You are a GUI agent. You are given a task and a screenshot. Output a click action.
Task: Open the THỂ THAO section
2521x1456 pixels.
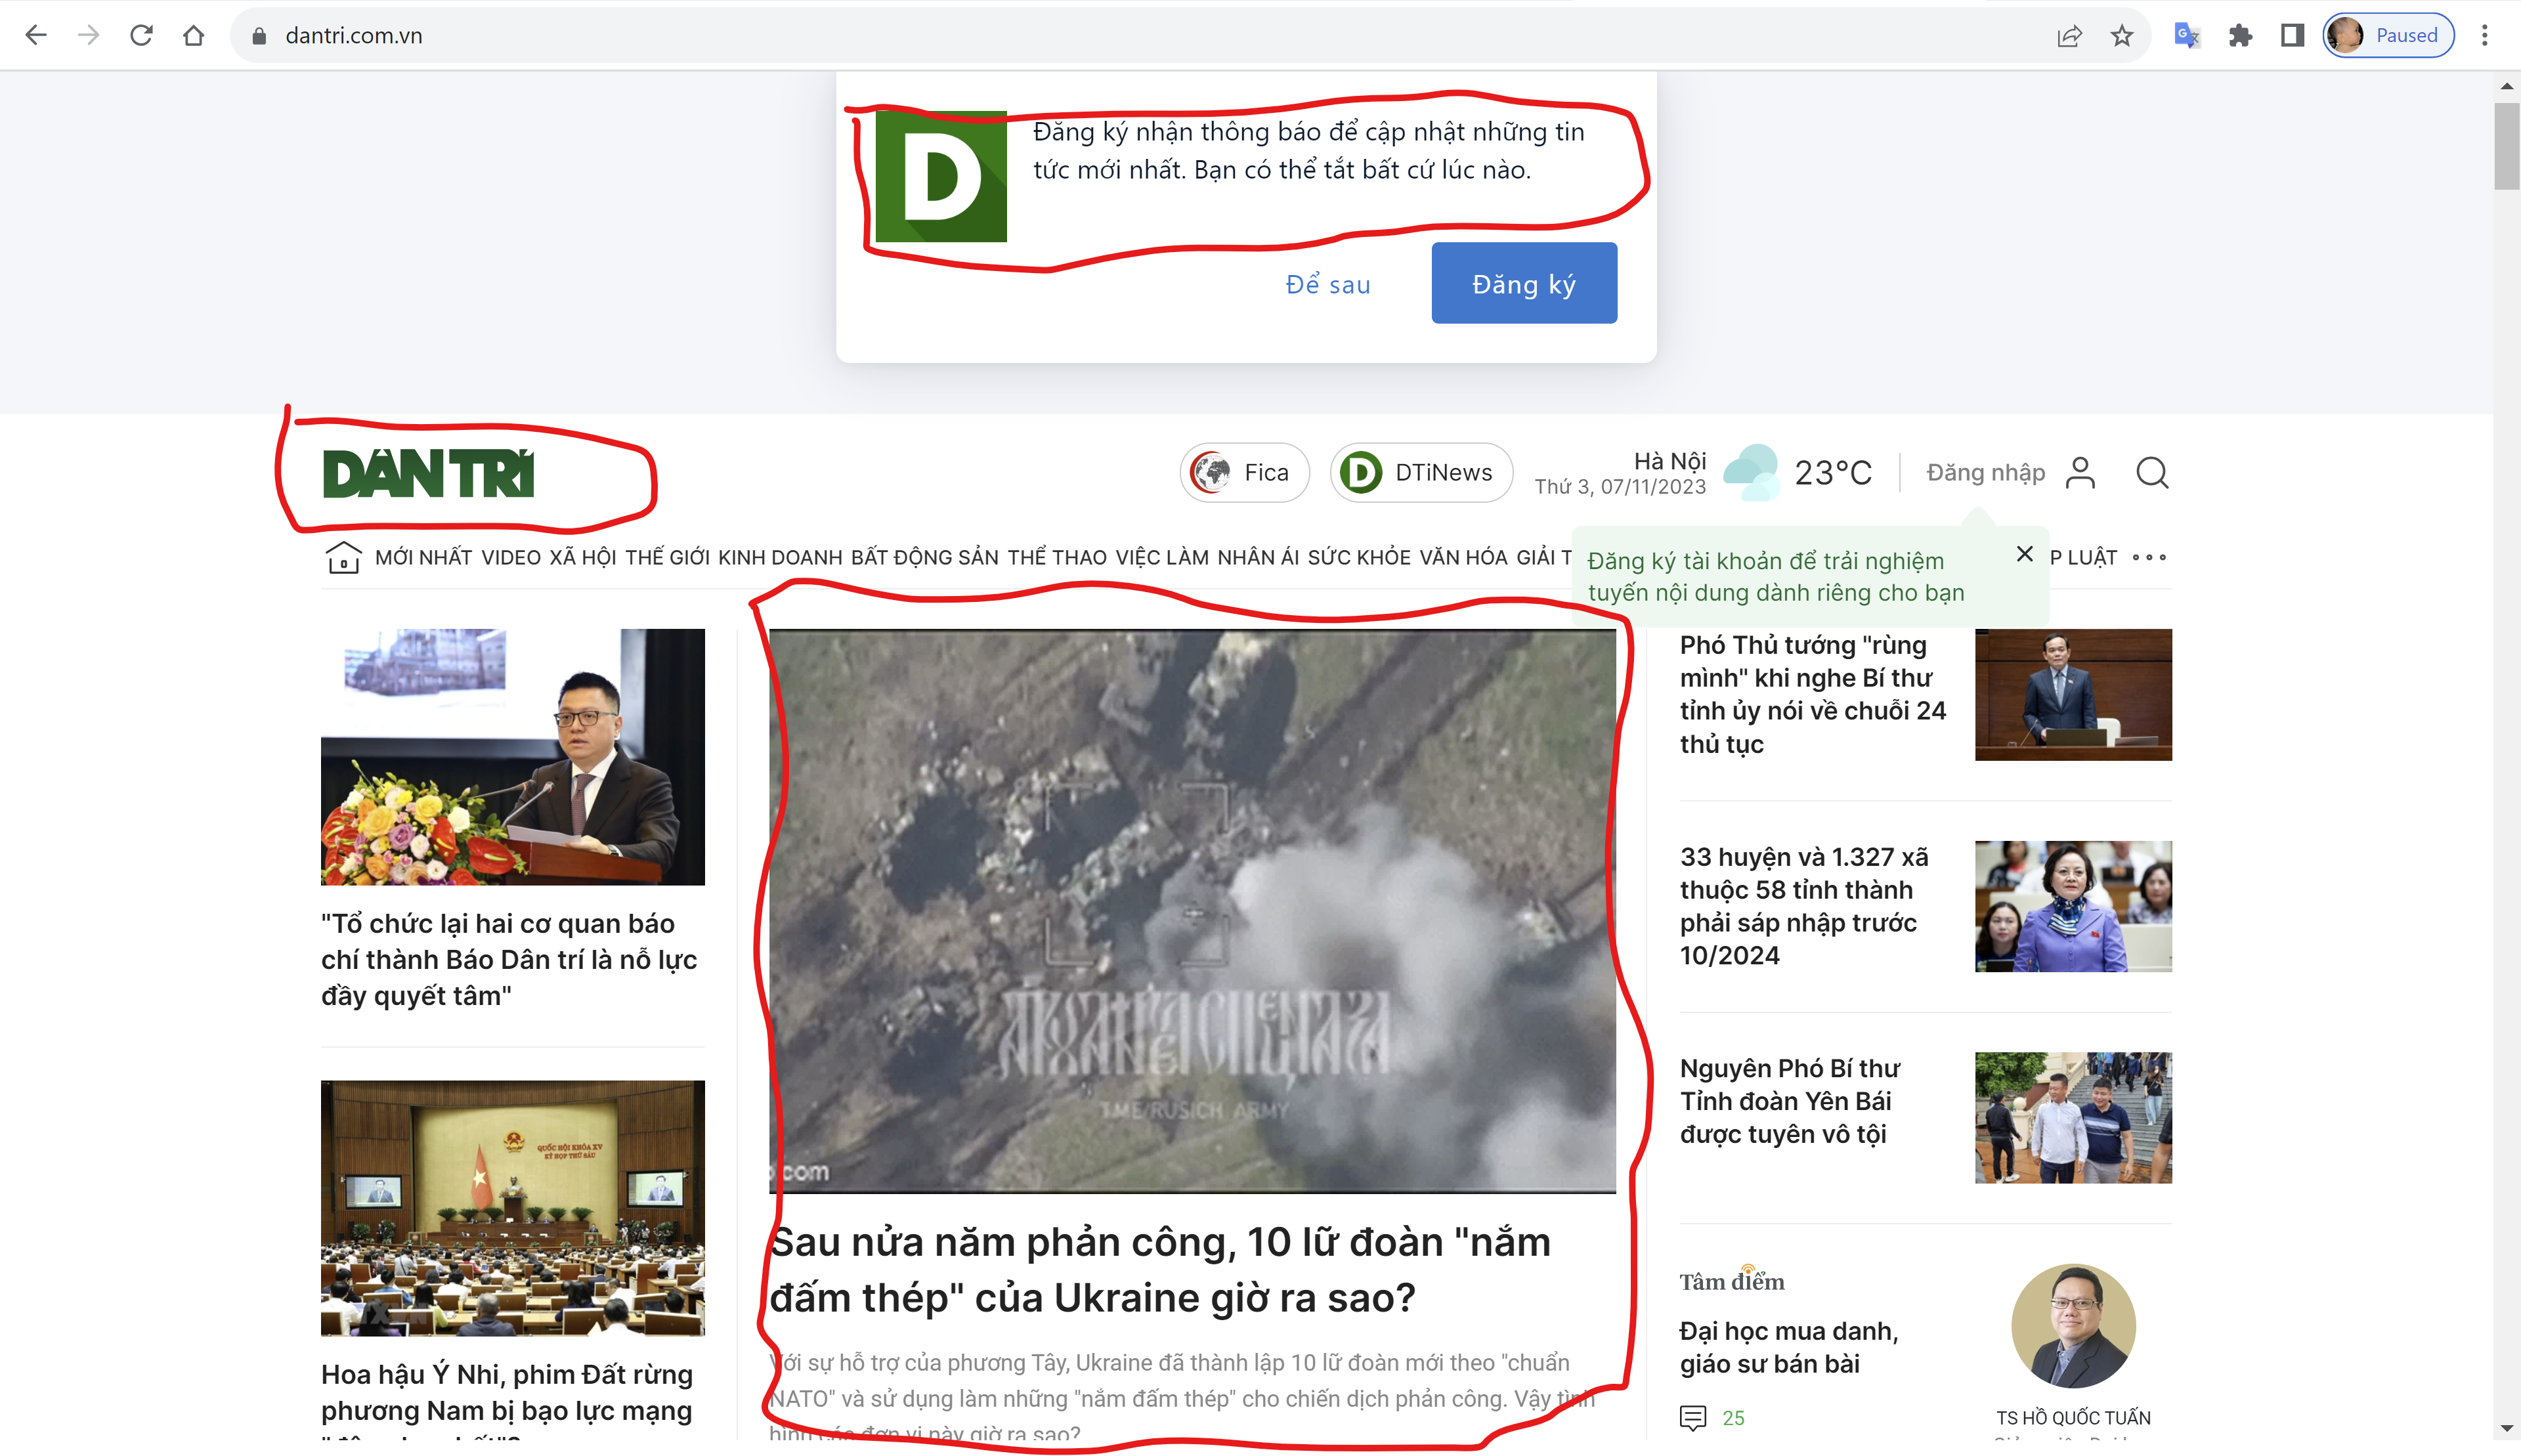tap(1057, 558)
